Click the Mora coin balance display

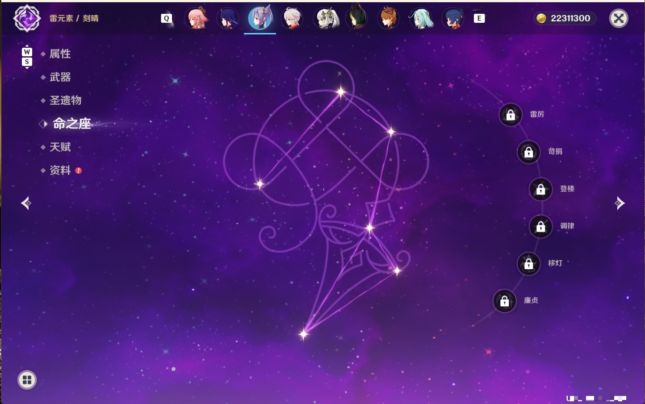565,18
